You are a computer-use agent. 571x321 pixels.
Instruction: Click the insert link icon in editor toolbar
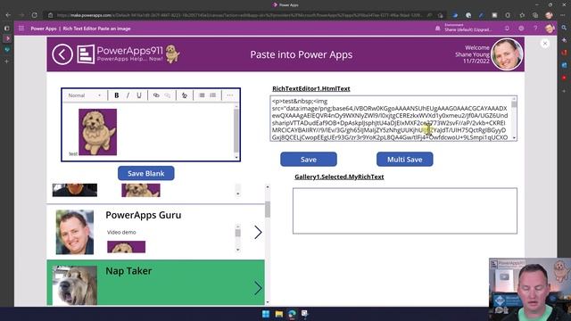click(x=156, y=95)
